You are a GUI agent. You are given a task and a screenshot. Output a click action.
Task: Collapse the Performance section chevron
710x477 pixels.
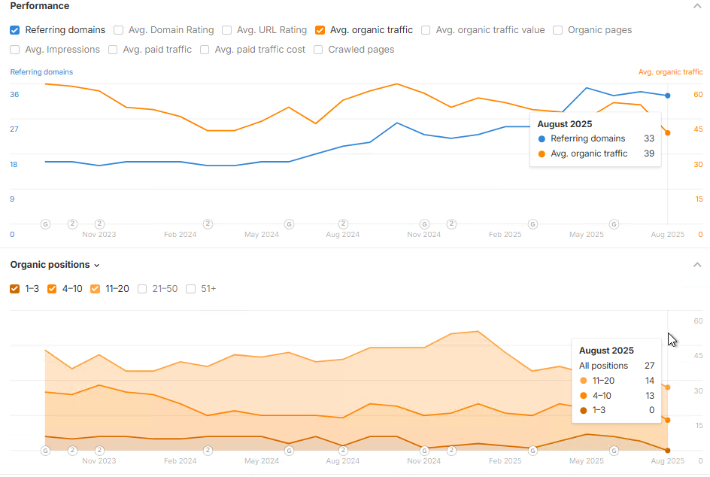pos(697,6)
